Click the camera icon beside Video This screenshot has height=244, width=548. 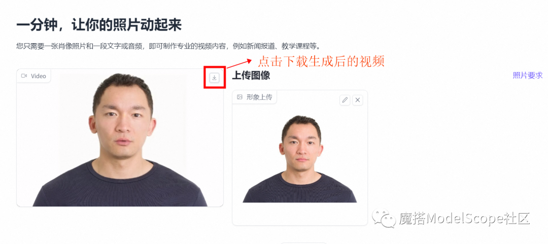[24, 76]
